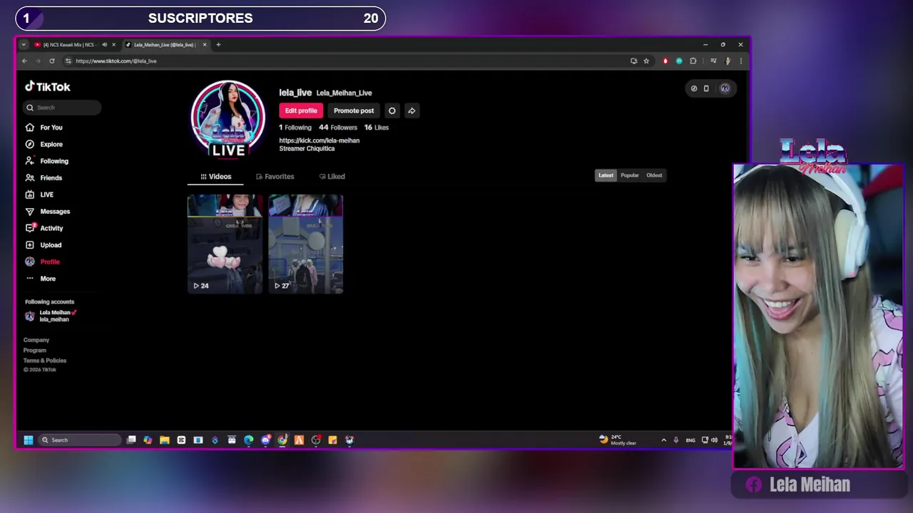This screenshot has width=913, height=513.
Task: Open Profile from the sidebar
Action: click(x=43, y=261)
